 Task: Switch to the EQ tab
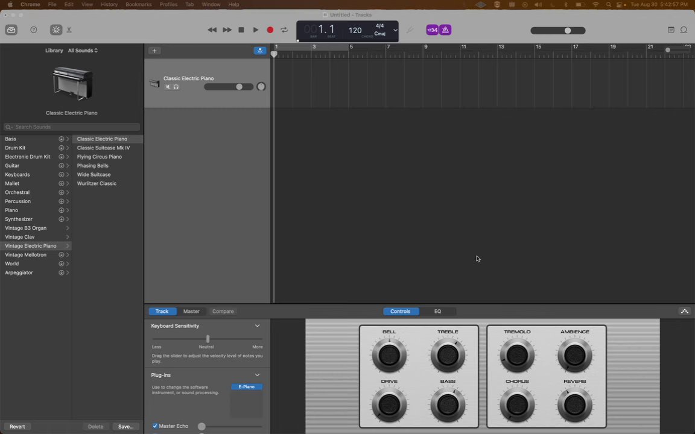pos(437,311)
